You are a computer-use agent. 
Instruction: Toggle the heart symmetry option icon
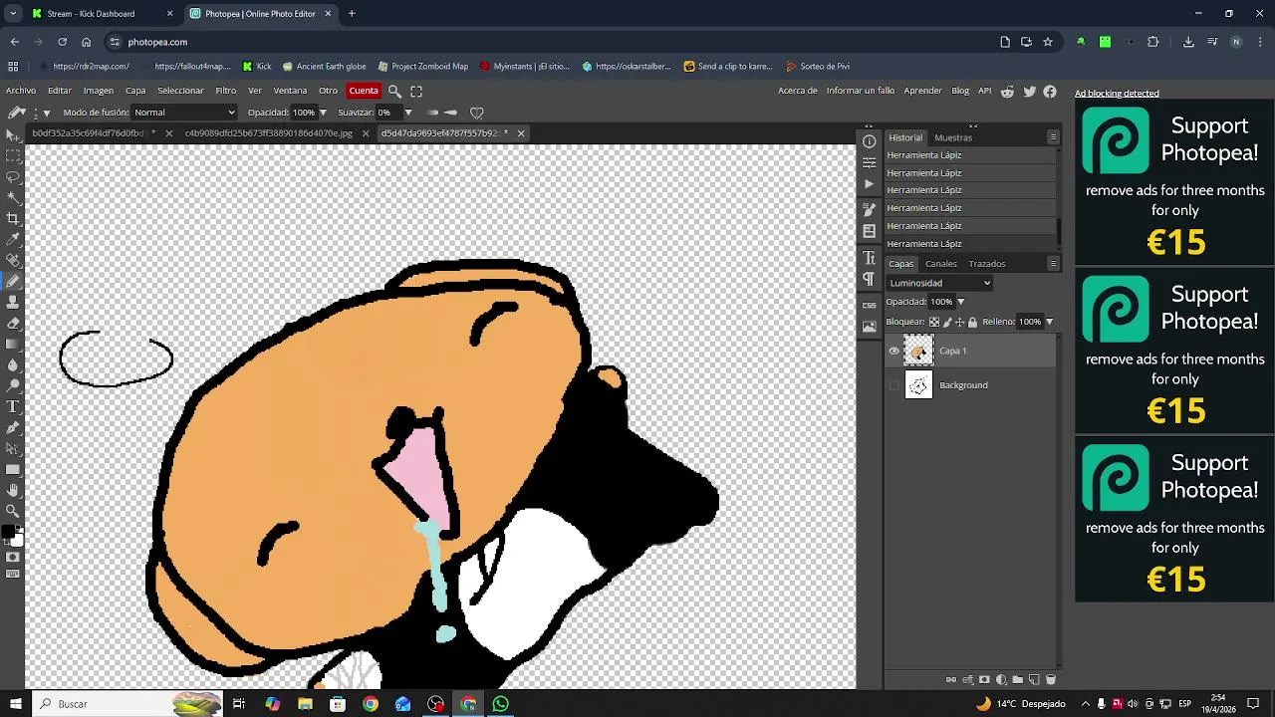tap(476, 113)
